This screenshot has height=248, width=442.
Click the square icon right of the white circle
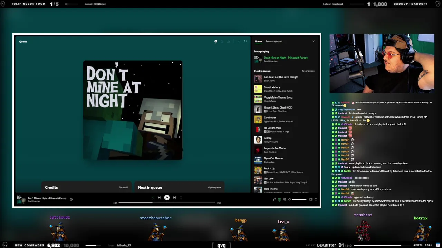(222, 41)
